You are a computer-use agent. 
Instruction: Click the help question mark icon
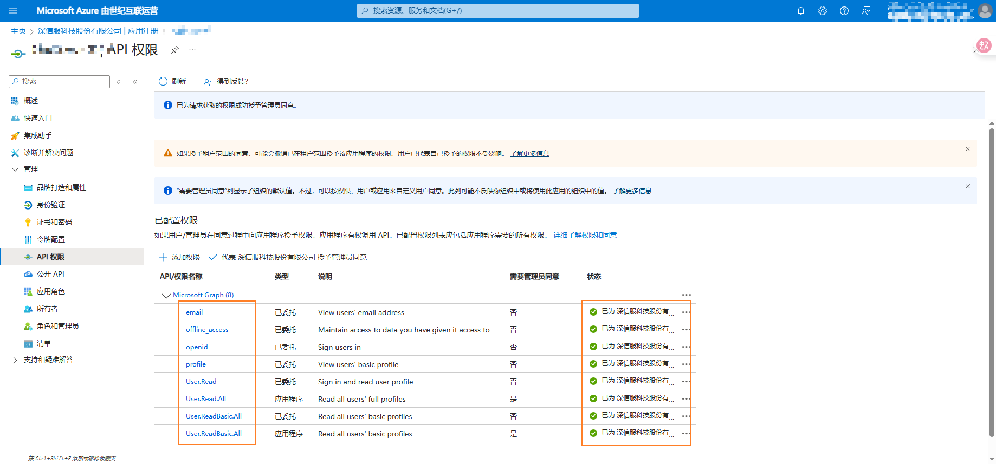pyautogui.click(x=844, y=11)
